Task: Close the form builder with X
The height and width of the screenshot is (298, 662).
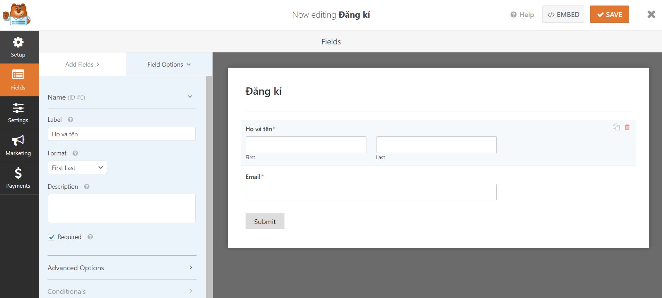Action: coord(651,15)
